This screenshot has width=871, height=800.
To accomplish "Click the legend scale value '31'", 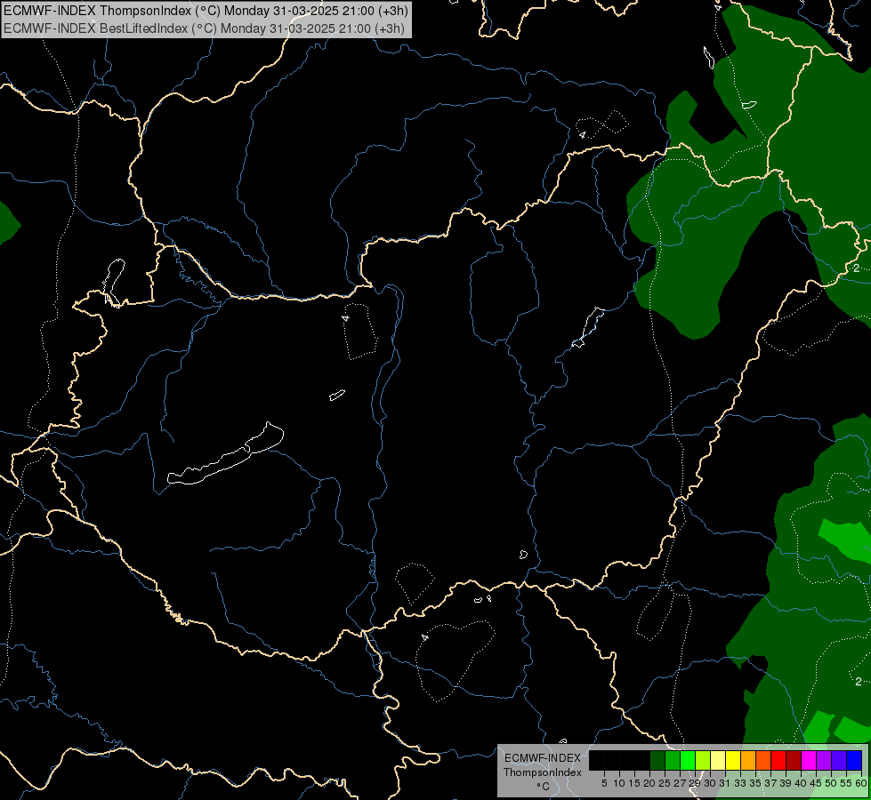I will 725,783.
